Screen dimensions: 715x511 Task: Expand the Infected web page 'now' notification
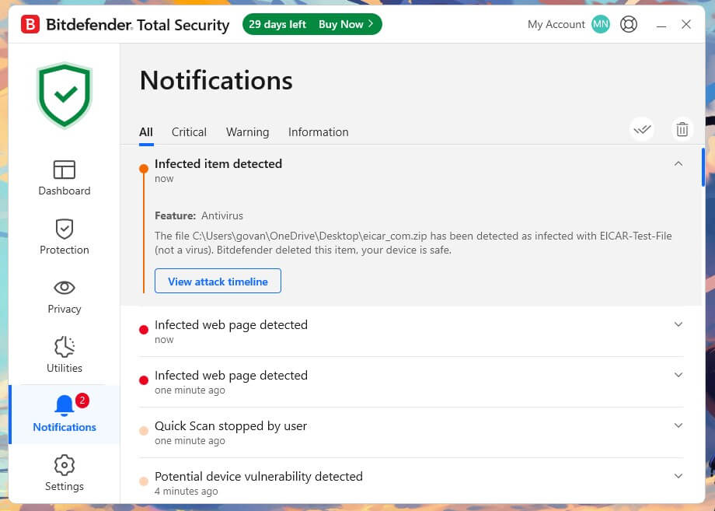click(678, 324)
